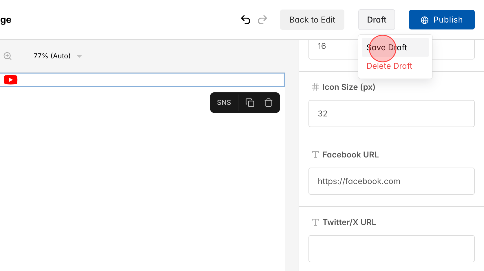Click the YouTube icon on the canvas
Image resolution: width=484 pixels, height=271 pixels.
10,80
